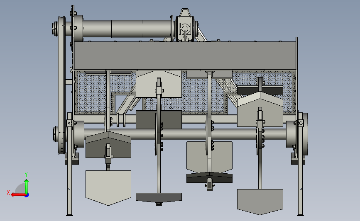The height and width of the screenshot is (221, 360).
Task: Click the 'Y' label of the coordinate triad
Action: (x=26, y=175)
